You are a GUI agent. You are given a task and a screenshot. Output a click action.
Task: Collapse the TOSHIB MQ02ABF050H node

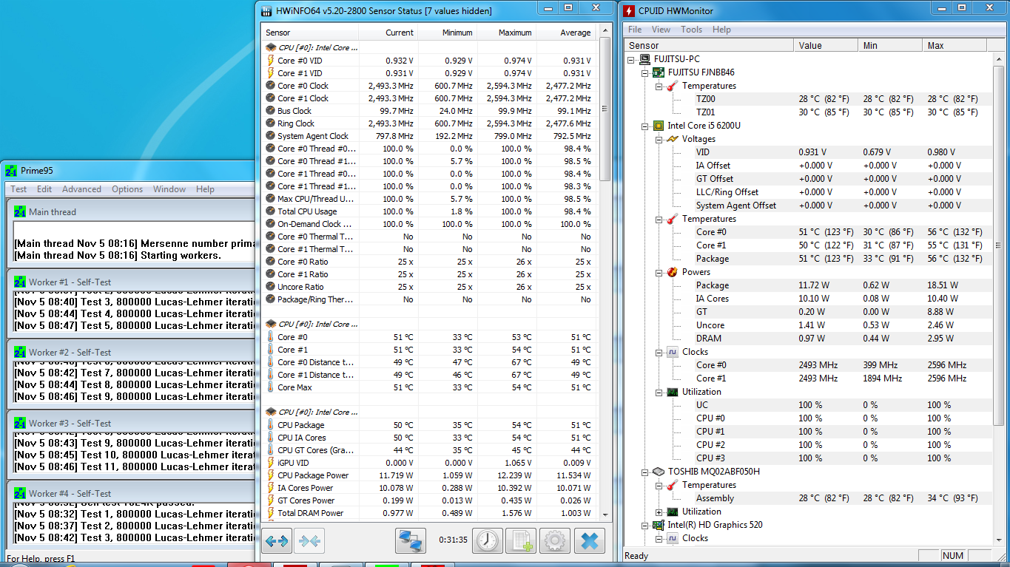[644, 472]
